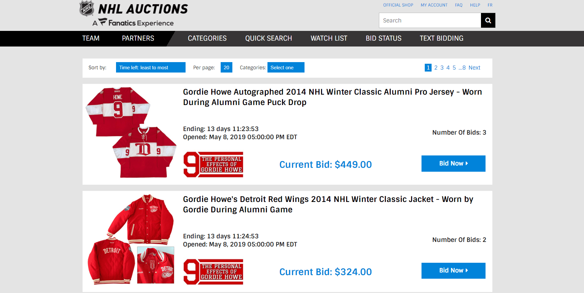Open the MY ACCOUNT link
Image resolution: width=584 pixels, height=293 pixels.
(x=434, y=5)
